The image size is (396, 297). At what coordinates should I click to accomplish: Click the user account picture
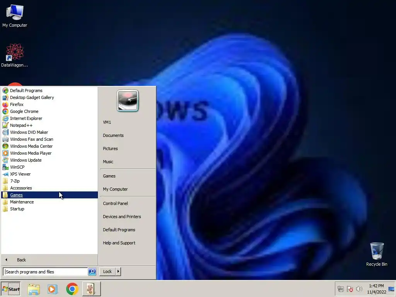[x=128, y=101]
